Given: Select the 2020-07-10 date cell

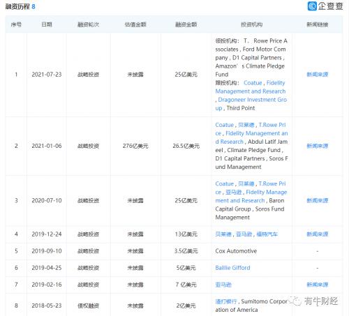Looking at the screenshot, I should tap(47, 200).
